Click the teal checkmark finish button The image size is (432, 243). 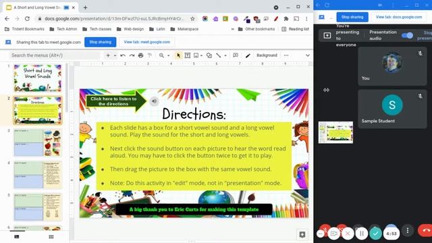point(375,234)
